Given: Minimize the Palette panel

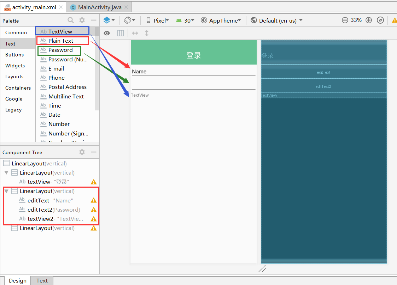Looking at the screenshot, I should point(94,20).
